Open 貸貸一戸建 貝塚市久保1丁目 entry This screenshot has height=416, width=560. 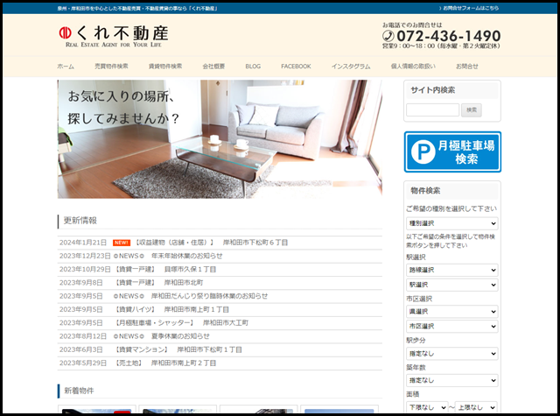click(x=165, y=269)
